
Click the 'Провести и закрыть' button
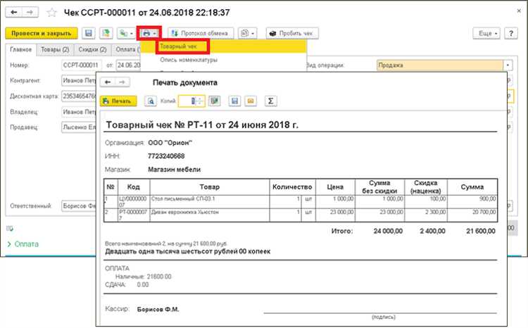pos(42,33)
